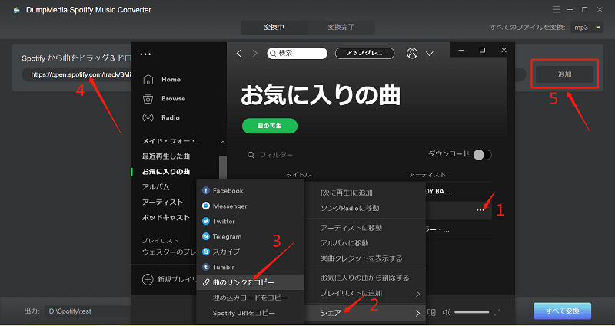Open the mp3 output format dropdown
The image size is (615, 326).
coord(587,28)
